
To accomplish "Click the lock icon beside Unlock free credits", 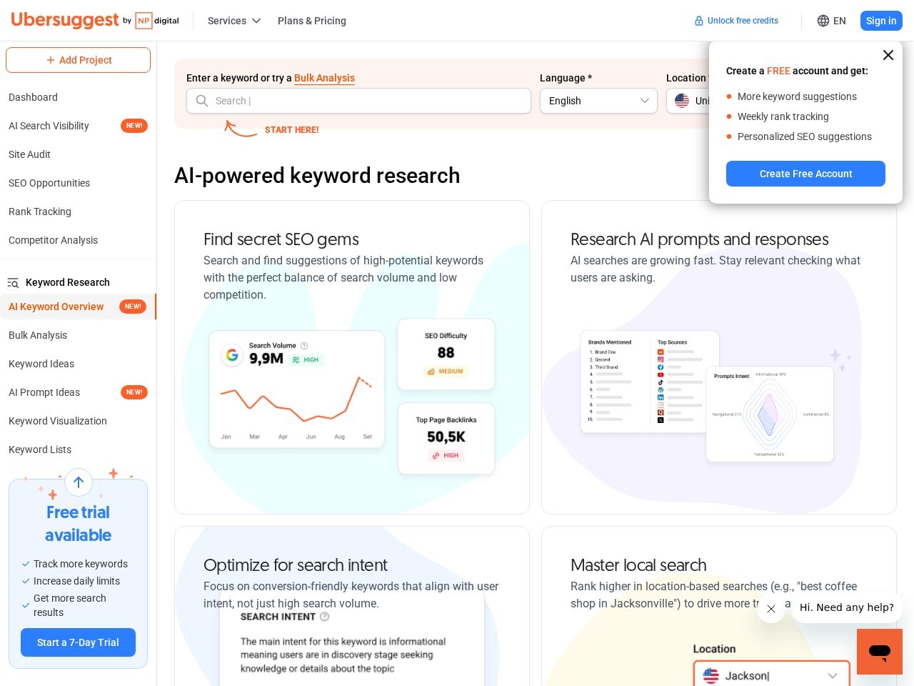I will pyautogui.click(x=699, y=21).
